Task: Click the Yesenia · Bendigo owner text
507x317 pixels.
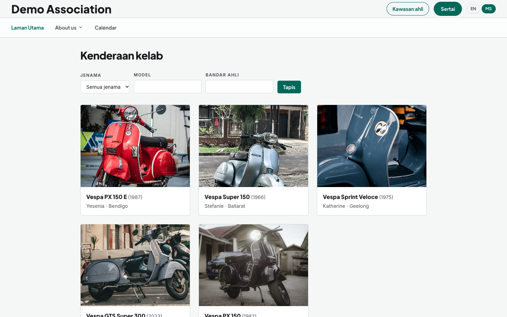Action: coord(107,206)
